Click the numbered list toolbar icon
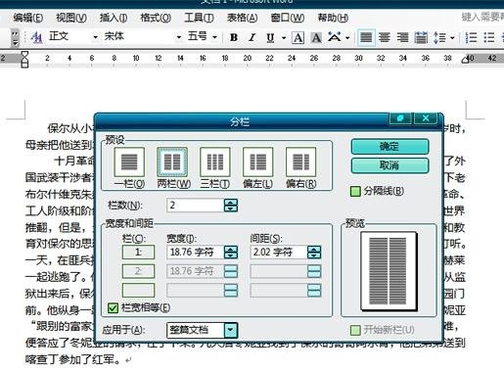Viewport: 504px width, 370px height. 471,37
